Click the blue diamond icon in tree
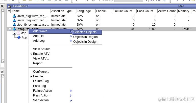The width and height of the screenshot is (196, 103). pyautogui.click(x=19, y=37)
